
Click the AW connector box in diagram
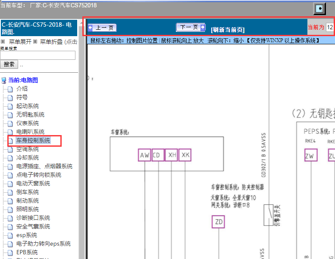(144, 155)
